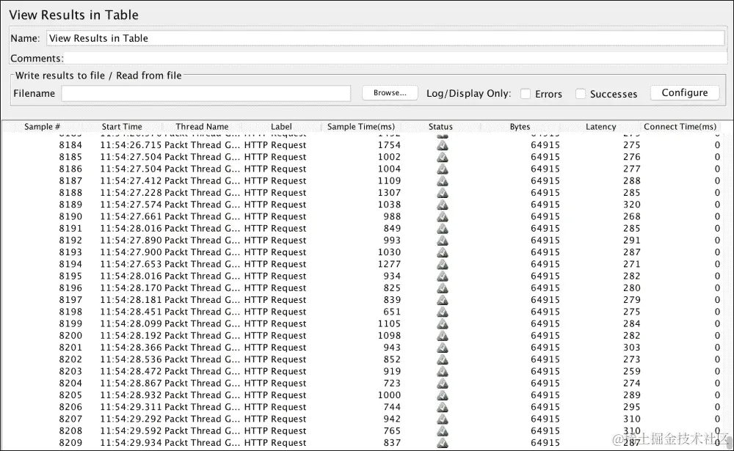Open the Configure results options
Screen dimensions: 734x451
pyautogui.click(x=684, y=92)
